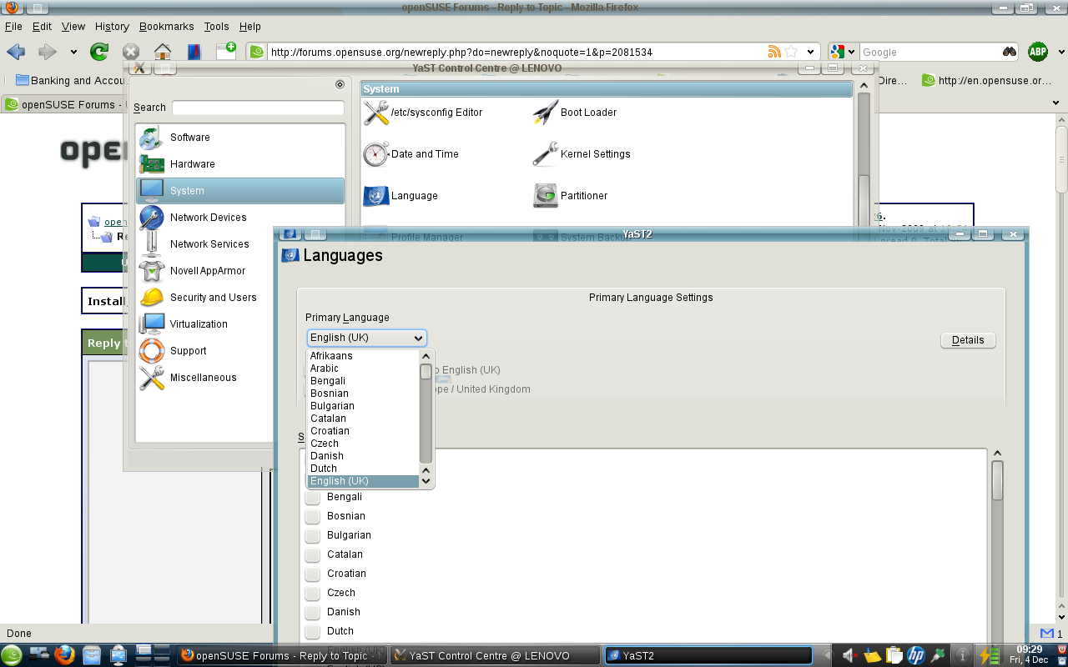Open the Firefox File menu
This screenshot has height=667, width=1068.
(13, 27)
